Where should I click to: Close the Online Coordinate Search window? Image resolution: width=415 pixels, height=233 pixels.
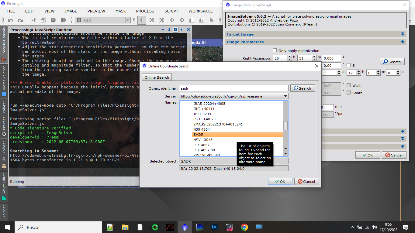point(317,66)
